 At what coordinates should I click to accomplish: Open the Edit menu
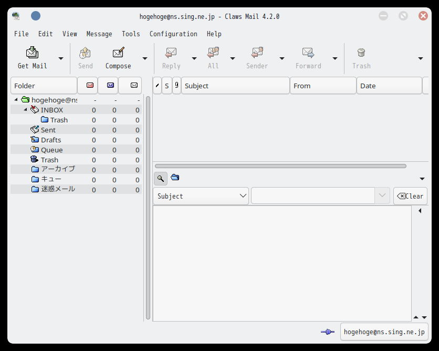coord(45,34)
